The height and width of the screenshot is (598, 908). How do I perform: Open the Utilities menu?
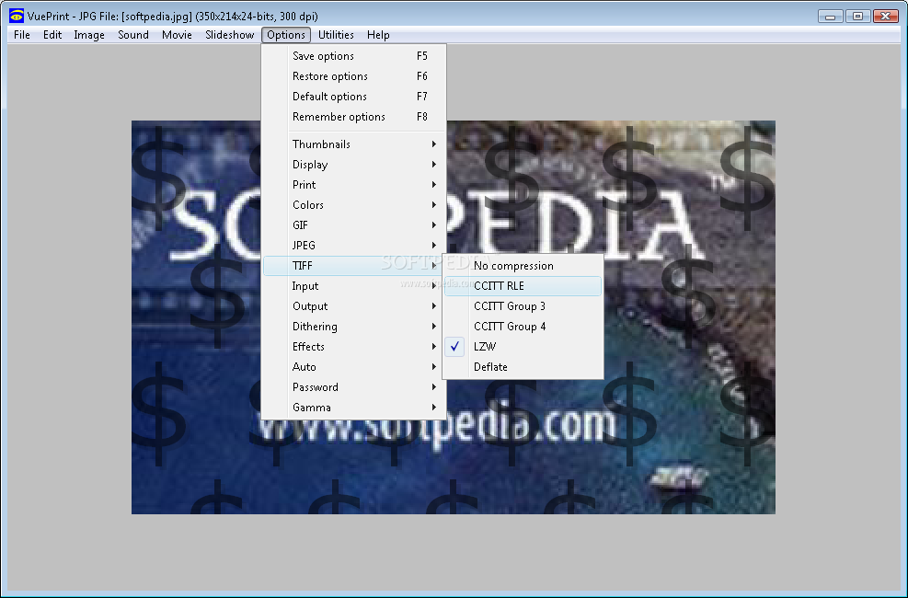(336, 35)
